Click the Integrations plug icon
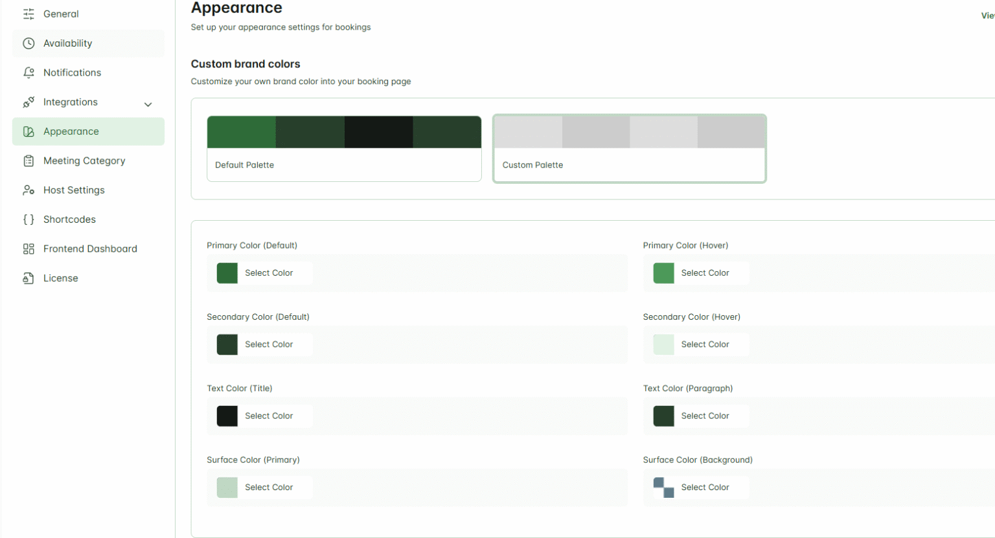Viewport: 995px width, 538px height. point(29,102)
